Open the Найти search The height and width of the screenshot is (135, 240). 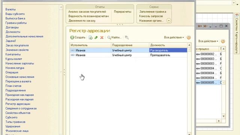click(114, 37)
